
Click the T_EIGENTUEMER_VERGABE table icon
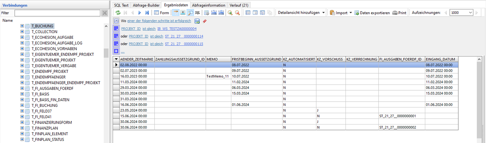pyautogui.click(x=27, y=65)
